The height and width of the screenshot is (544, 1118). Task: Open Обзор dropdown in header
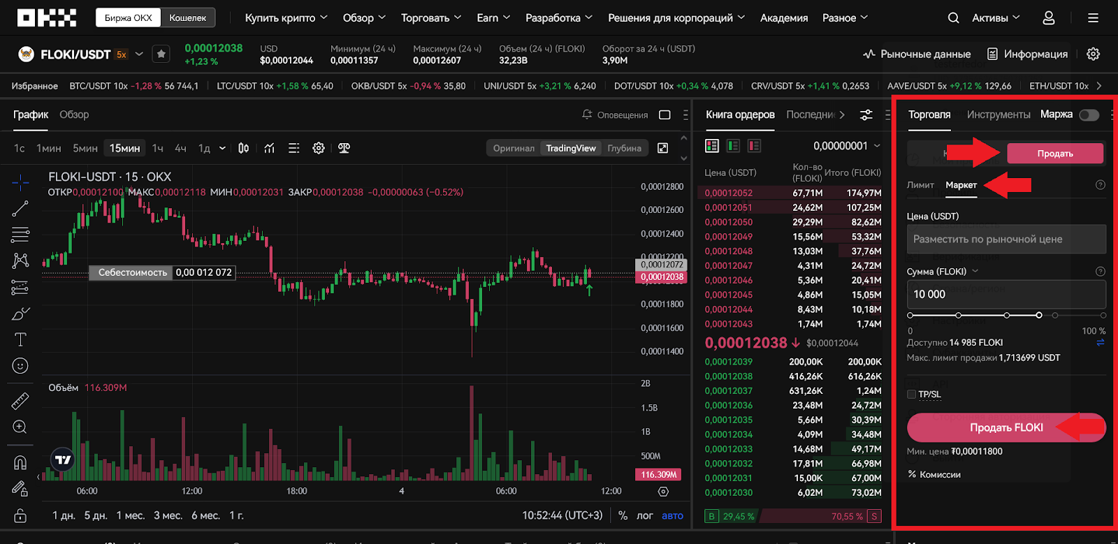(x=364, y=18)
